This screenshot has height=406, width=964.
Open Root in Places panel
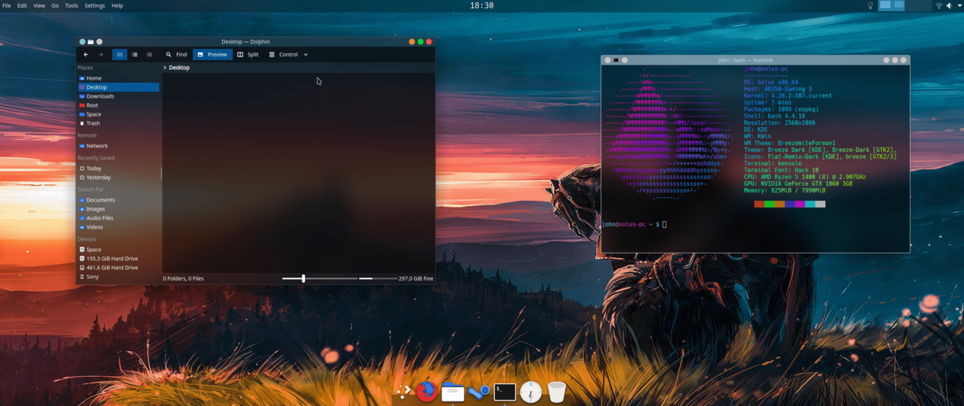[x=118, y=105]
